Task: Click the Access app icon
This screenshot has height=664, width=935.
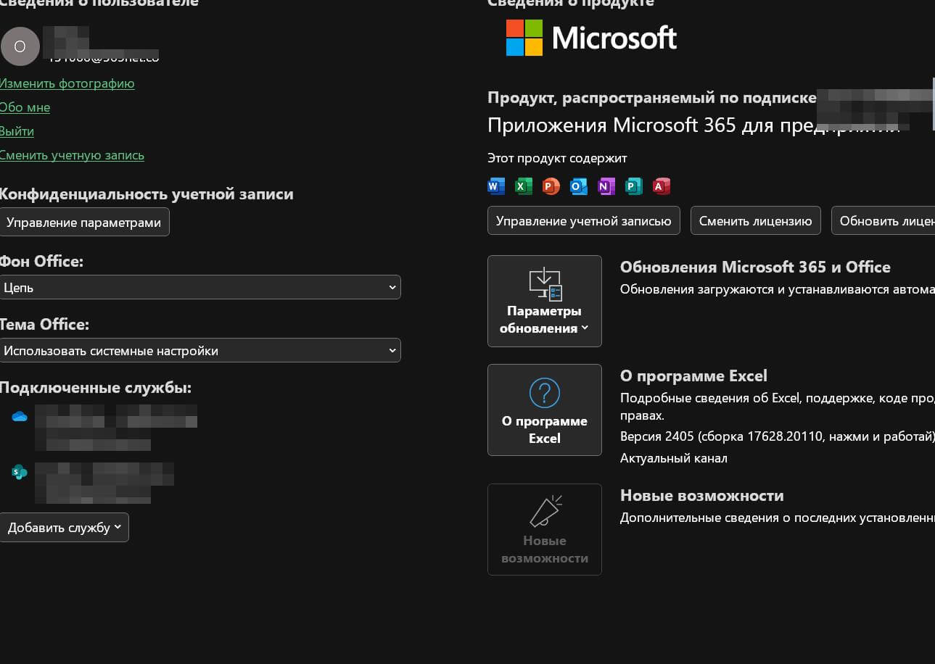Action: [662, 186]
